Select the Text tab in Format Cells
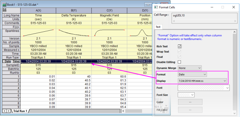 click(158, 27)
